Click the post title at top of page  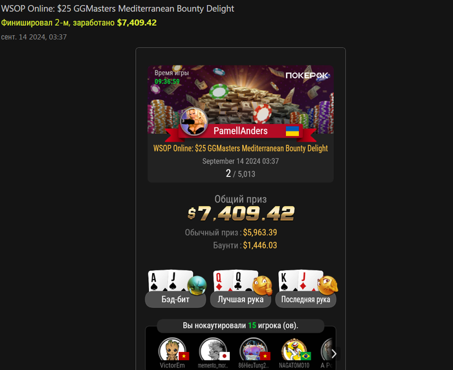[118, 8]
